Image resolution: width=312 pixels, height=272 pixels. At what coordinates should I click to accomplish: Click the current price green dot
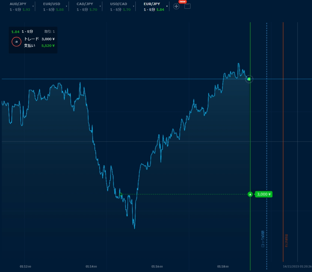(249, 79)
